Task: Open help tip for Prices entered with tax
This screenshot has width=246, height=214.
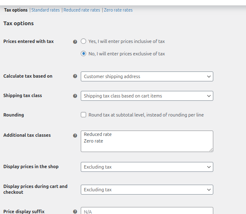Action: coord(75,42)
